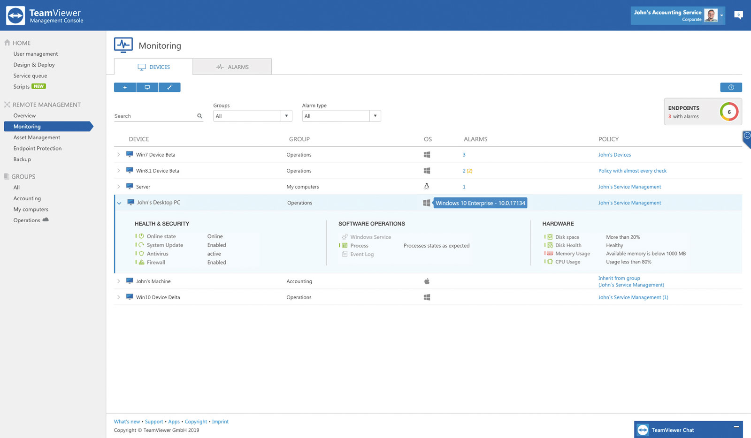Click the plus add device button

(125, 87)
